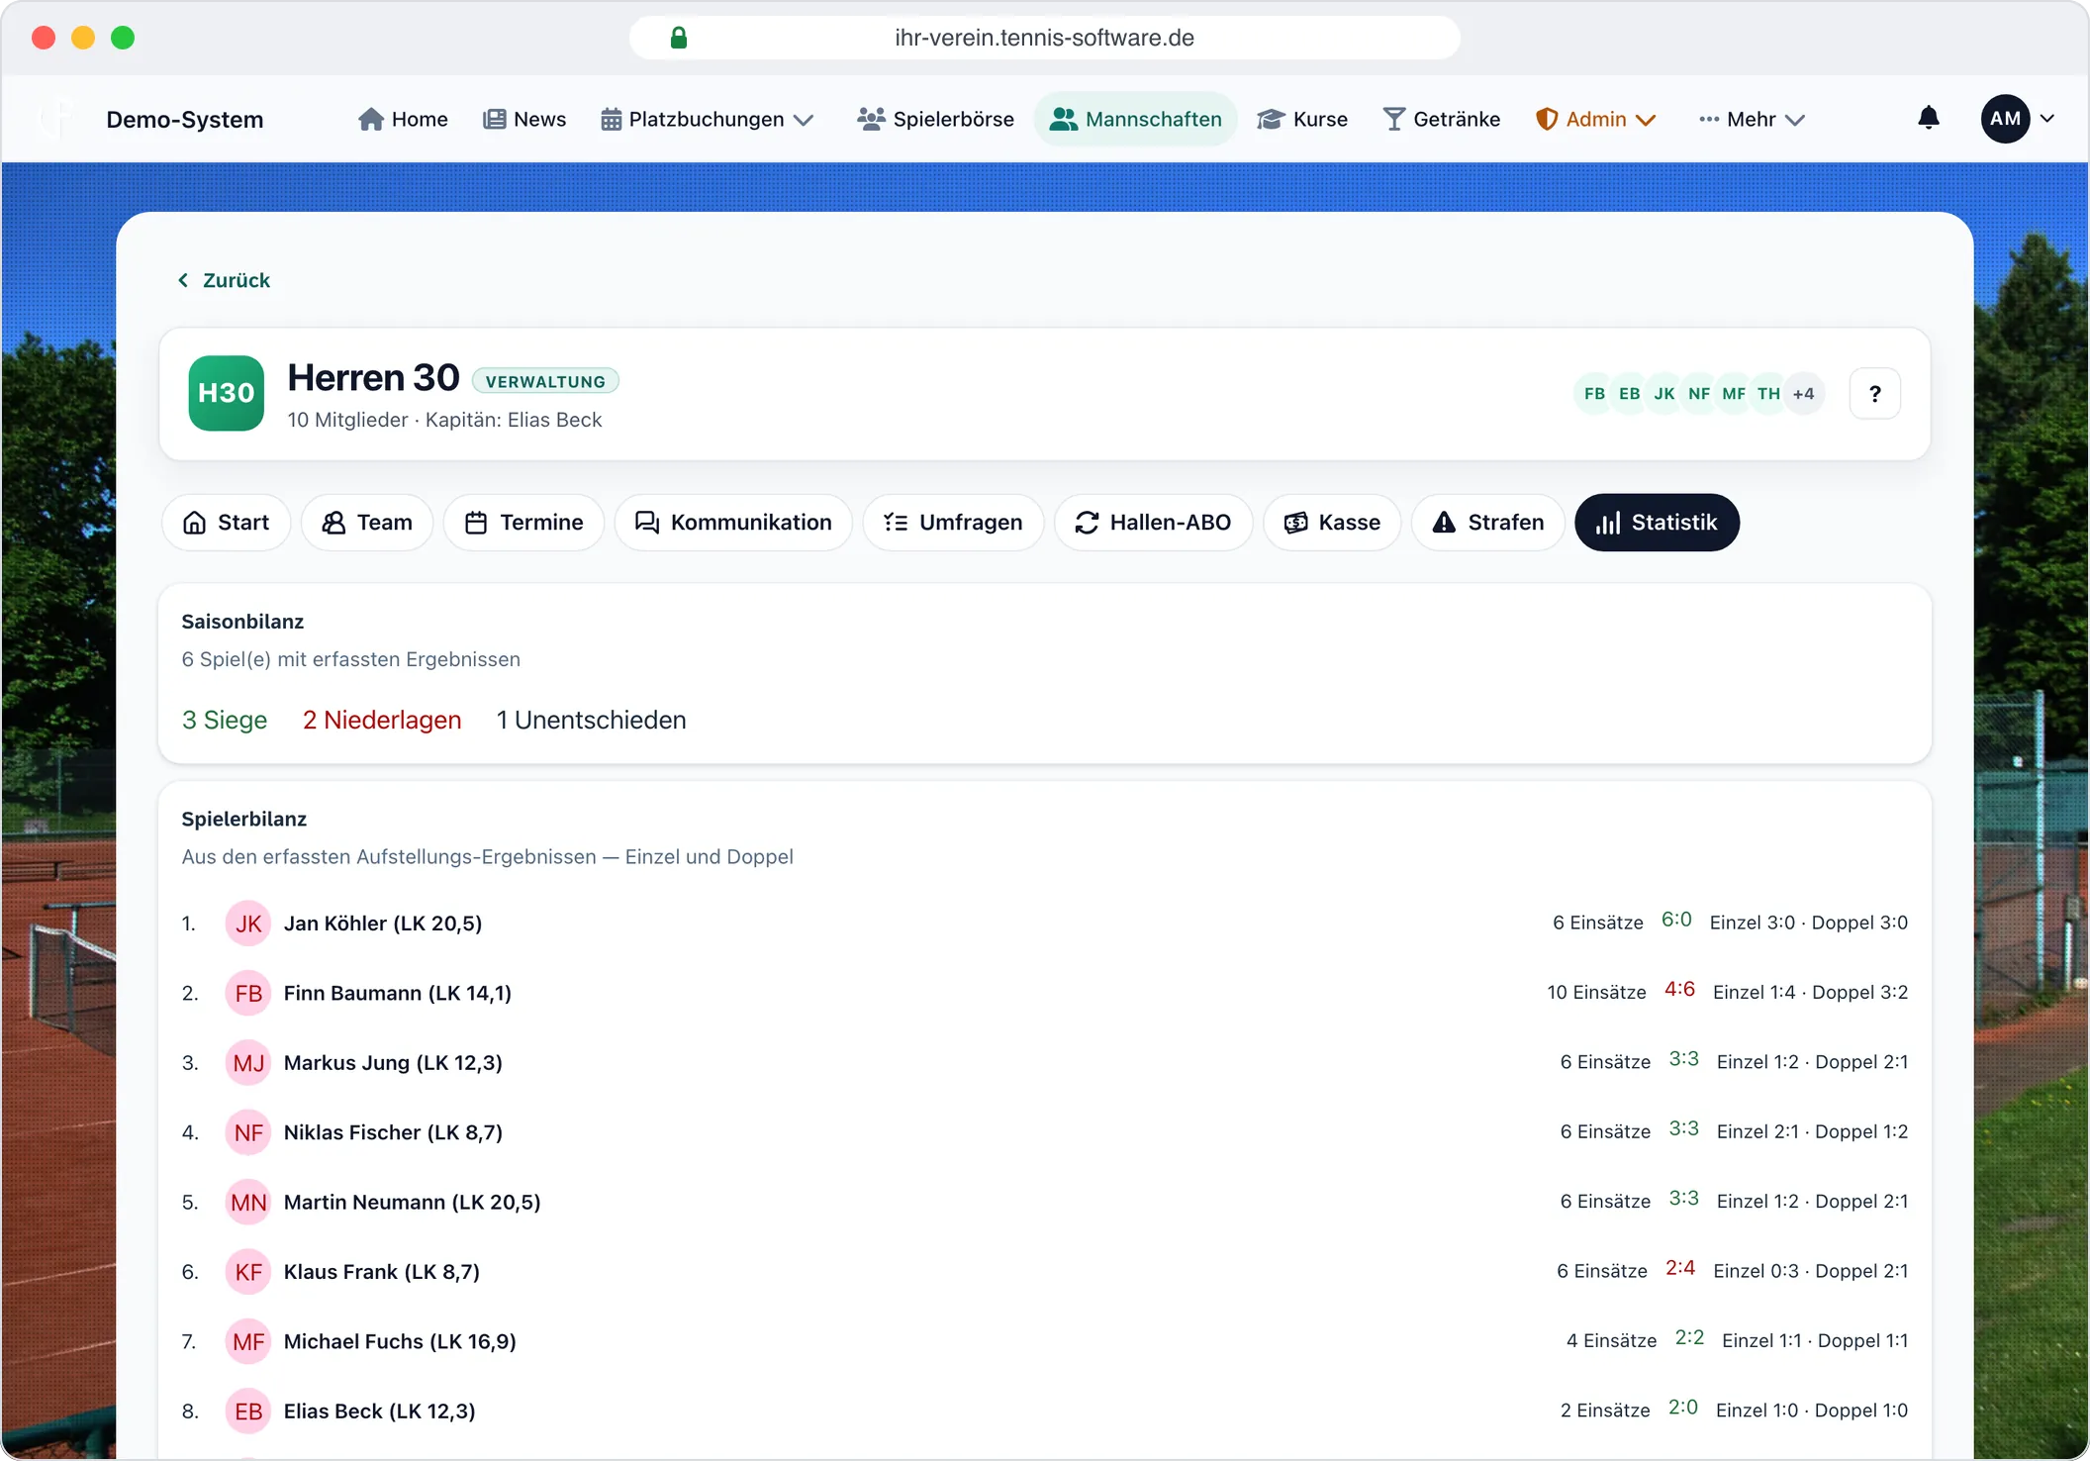The height and width of the screenshot is (1461, 2090).
Task: Open Kurse in navigation
Action: point(1302,119)
